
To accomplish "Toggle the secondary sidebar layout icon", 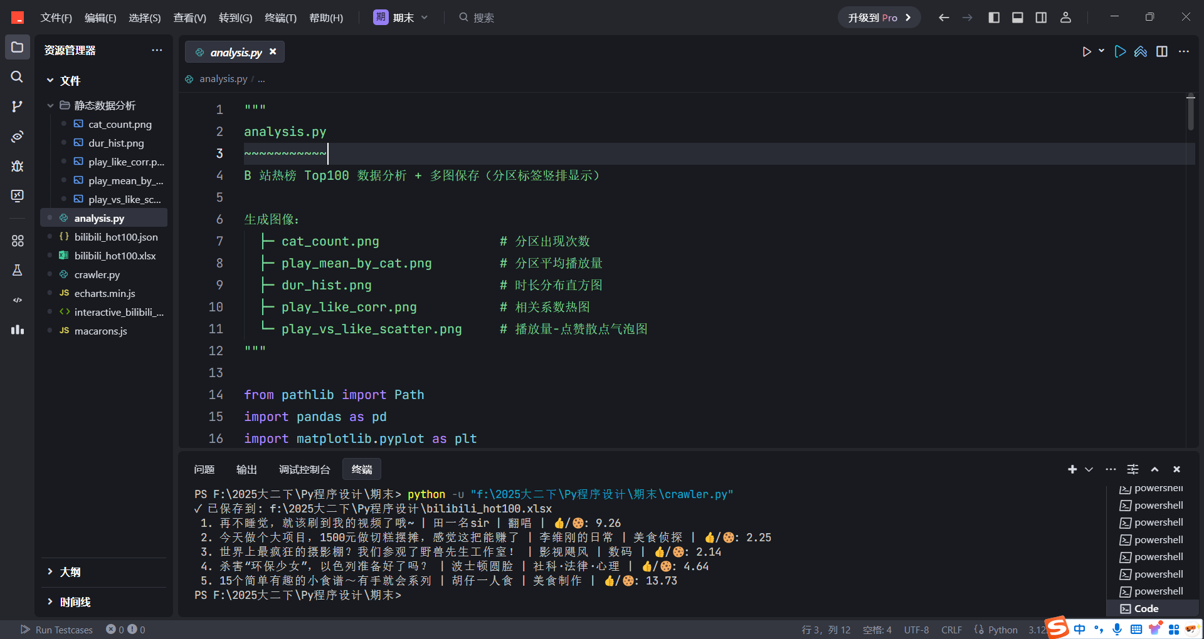I will pos(1041,18).
